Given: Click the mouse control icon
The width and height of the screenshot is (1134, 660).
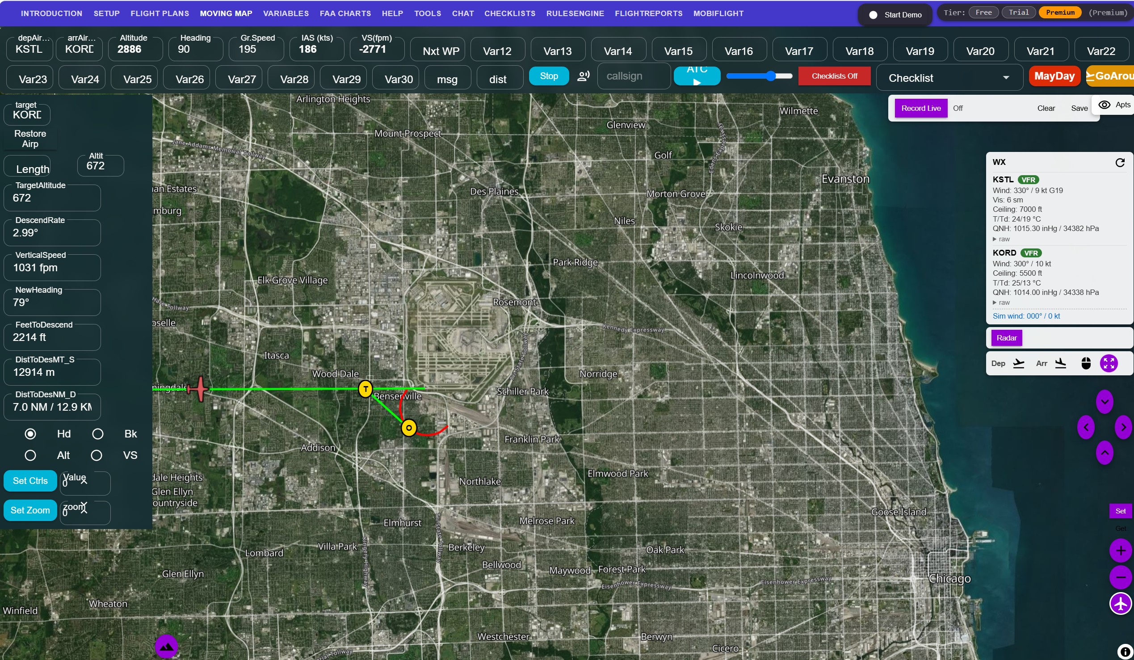Looking at the screenshot, I should (1086, 364).
